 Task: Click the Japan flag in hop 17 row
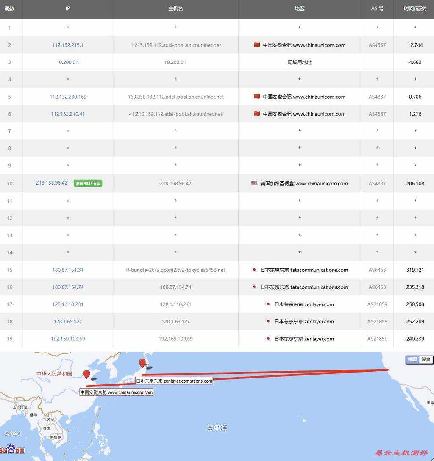[x=268, y=304]
